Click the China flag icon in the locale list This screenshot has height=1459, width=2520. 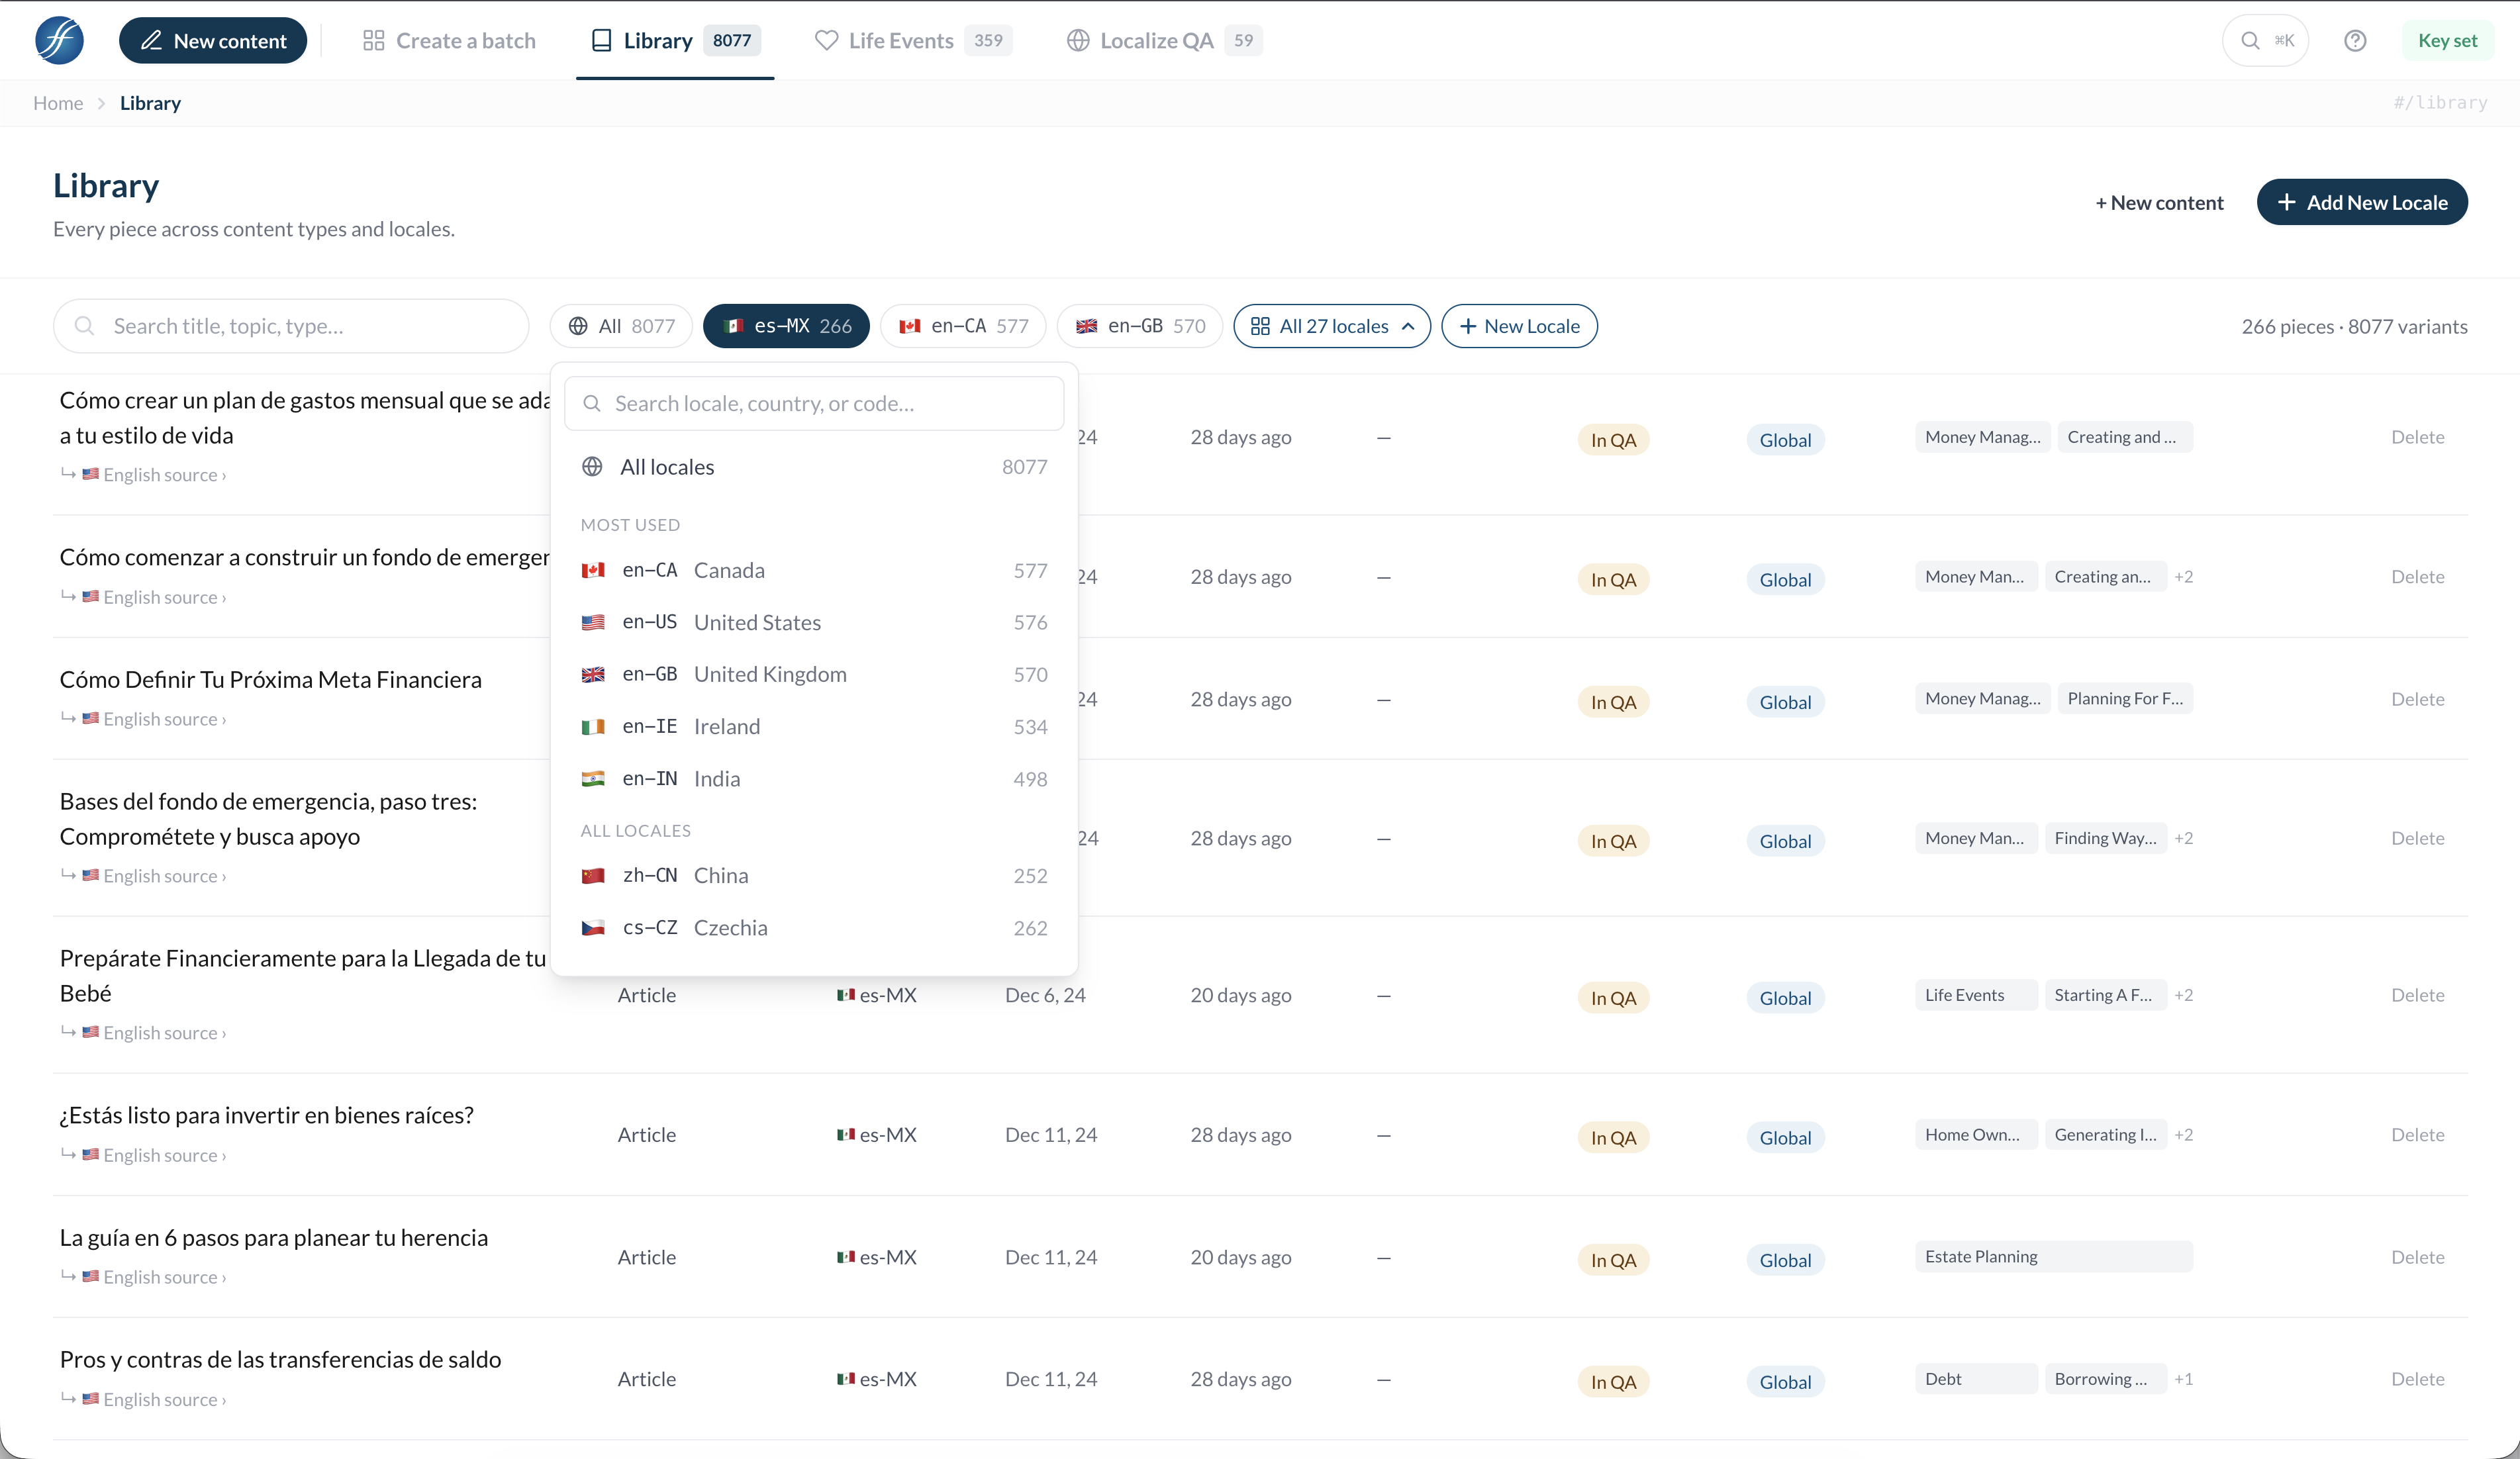point(593,875)
